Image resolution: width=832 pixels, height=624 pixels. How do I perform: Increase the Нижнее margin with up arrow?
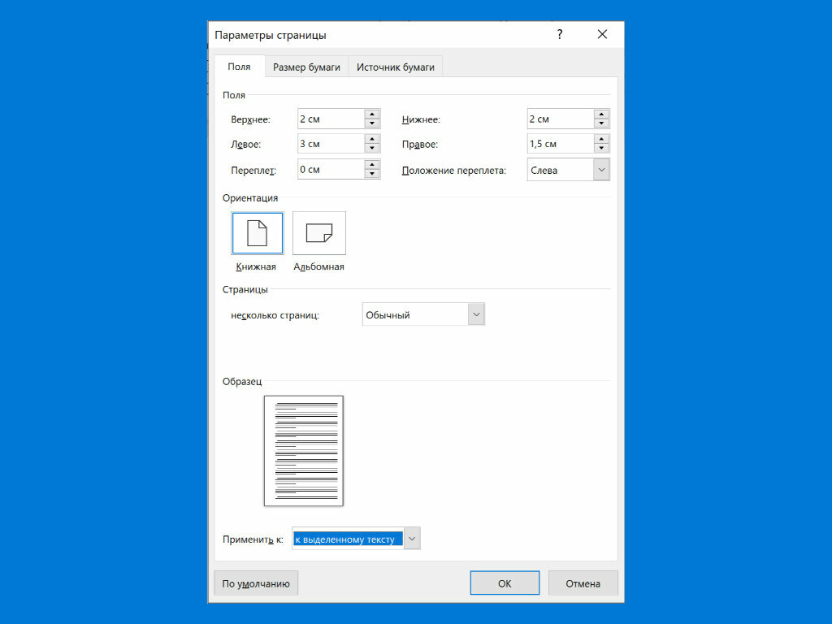click(601, 114)
